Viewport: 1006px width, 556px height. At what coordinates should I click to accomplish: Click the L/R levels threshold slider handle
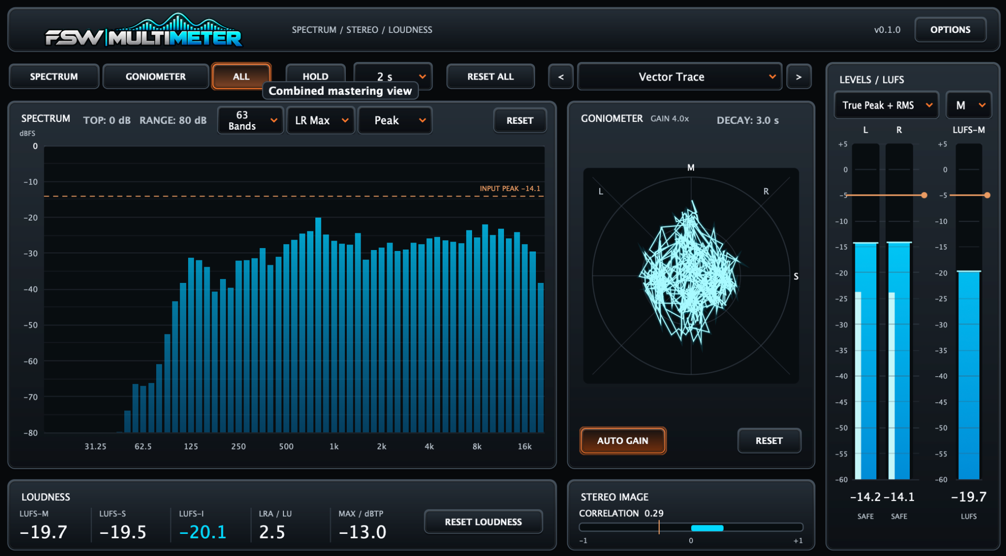point(924,195)
